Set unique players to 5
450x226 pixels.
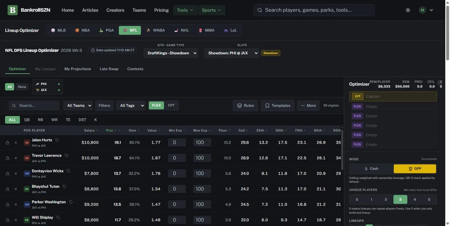click(429, 199)
